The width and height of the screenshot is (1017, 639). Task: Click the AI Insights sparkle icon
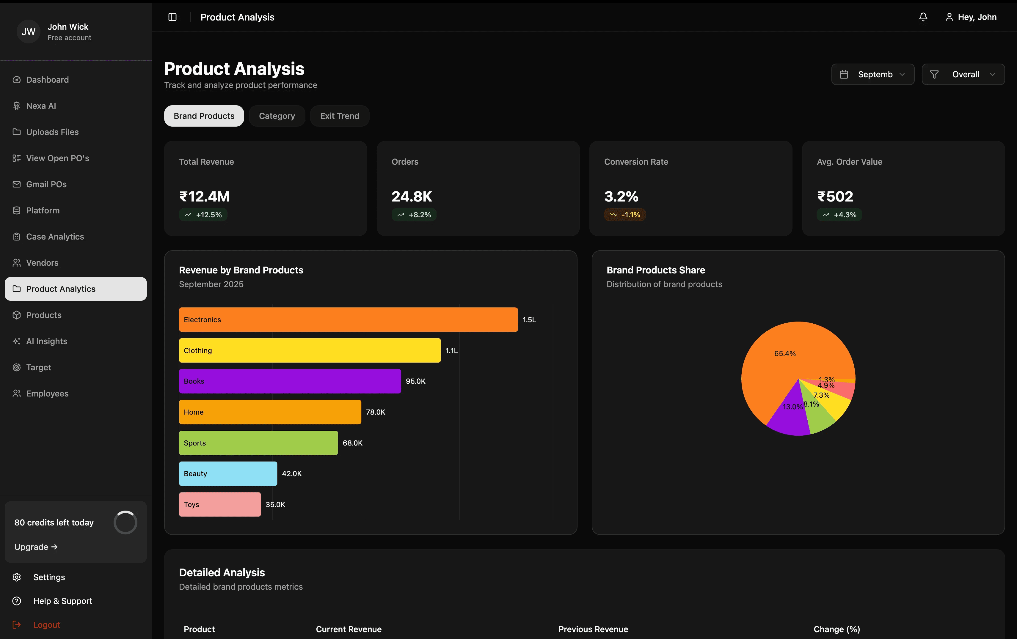tap(16, 341)
